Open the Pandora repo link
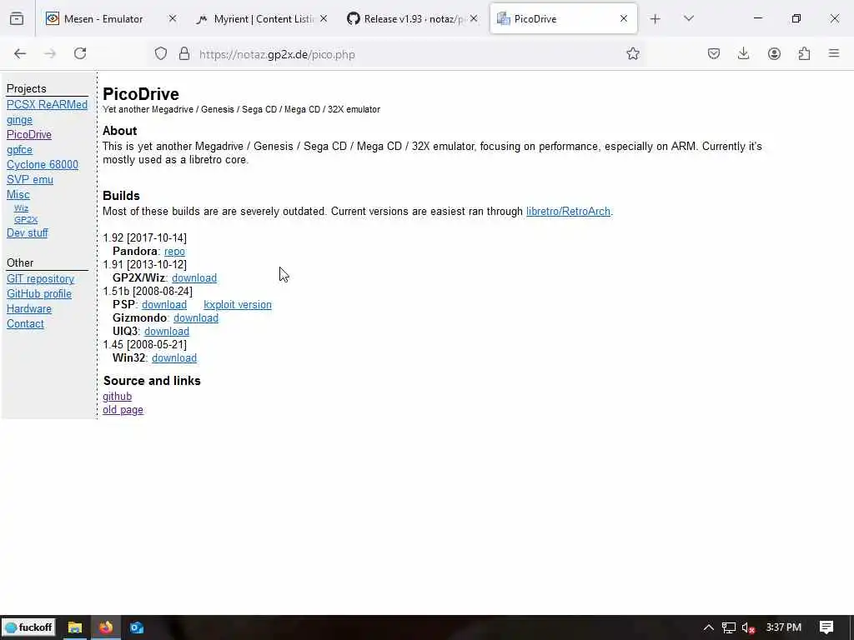 tap(174, 252)
